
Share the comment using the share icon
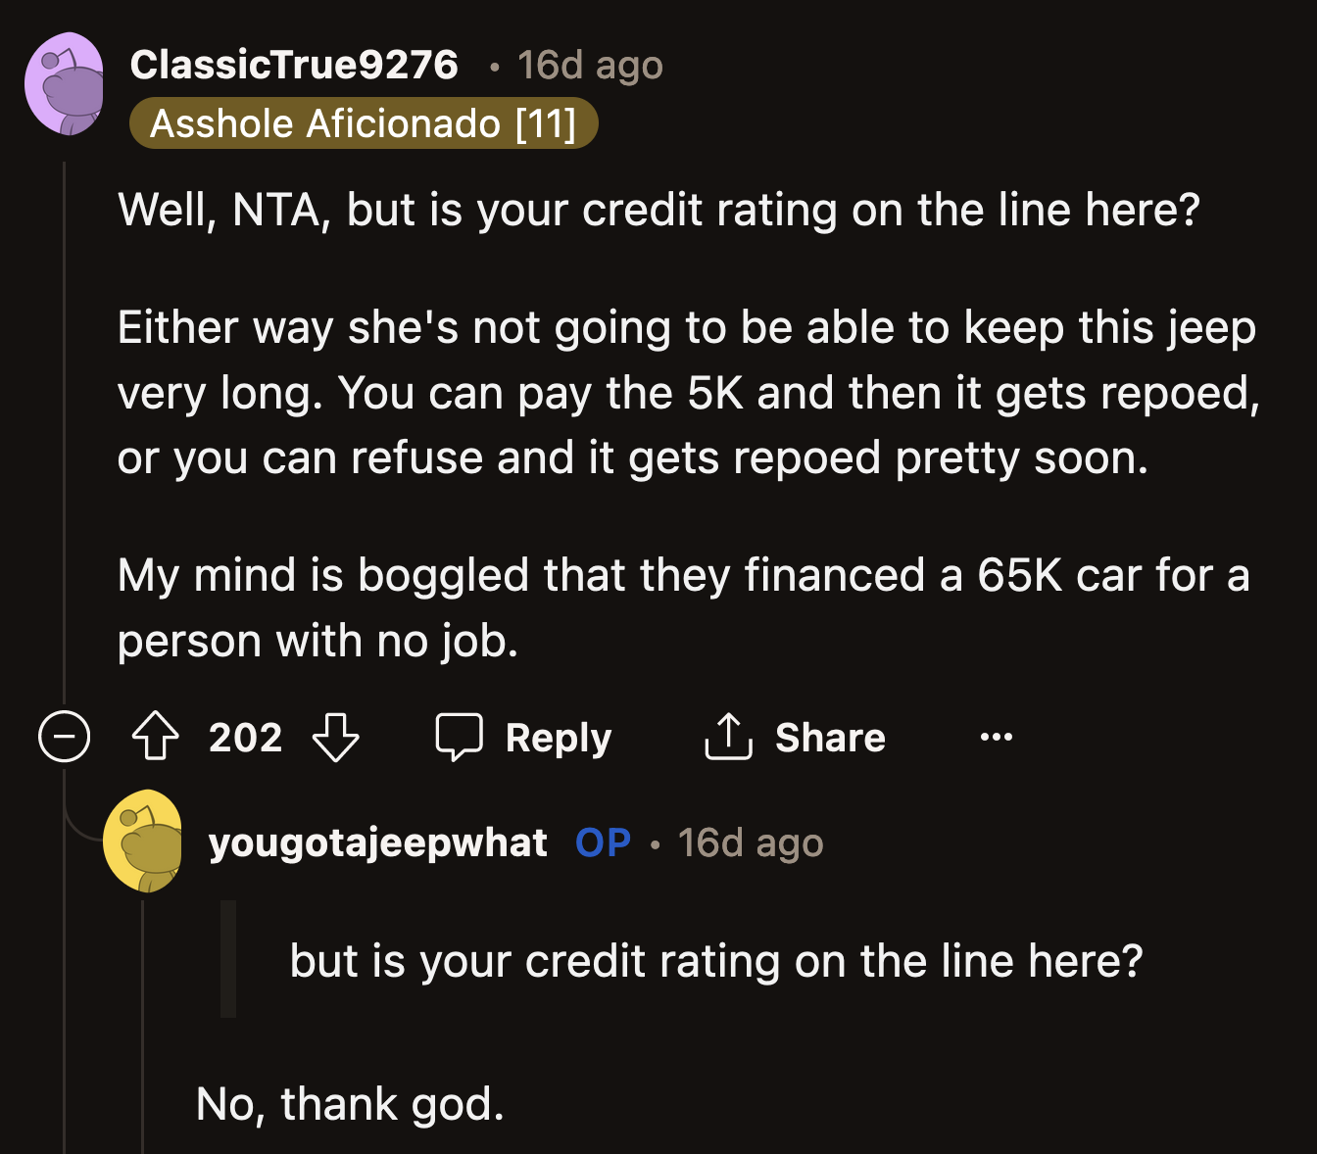(x=727, y=737)
